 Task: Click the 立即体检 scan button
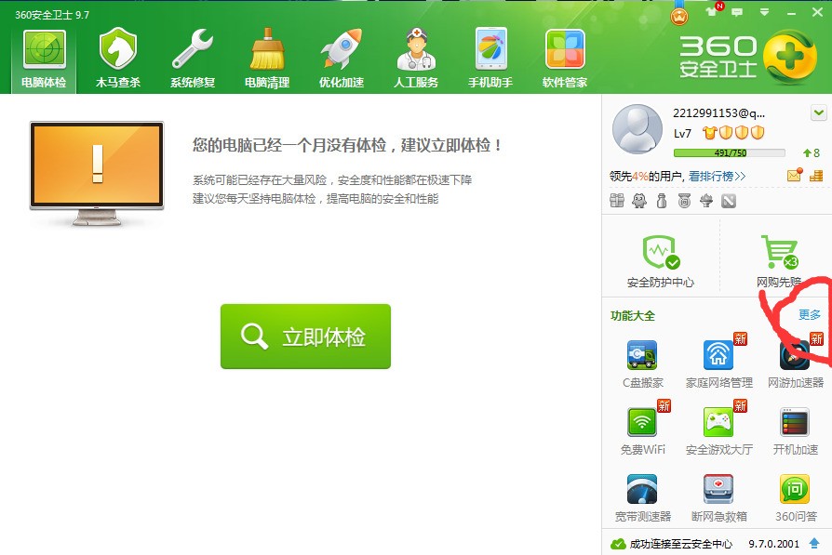pyautogui.click(x=305, y=337)
